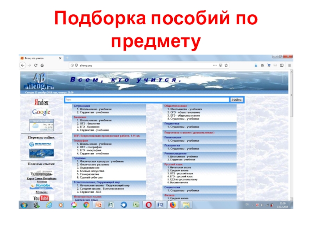Open Боевые искусства link
The height and width of the screenshot is (234, 312).
point(92,171)
